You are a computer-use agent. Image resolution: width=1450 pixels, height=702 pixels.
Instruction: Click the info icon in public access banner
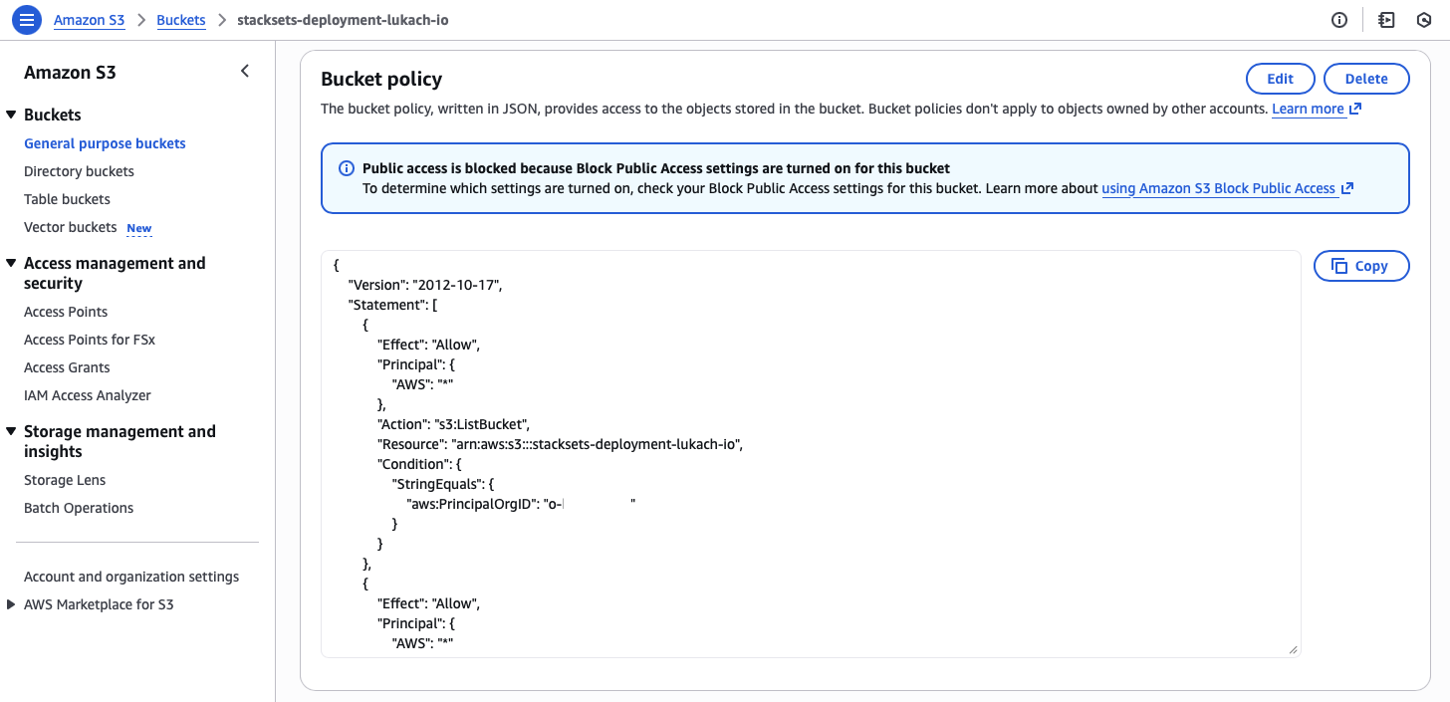coord(347,168)
